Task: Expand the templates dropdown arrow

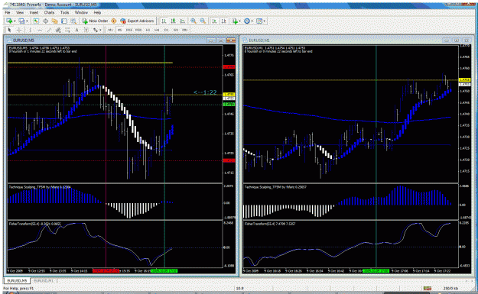Action: pyautogui.click(x=265, y=21)
